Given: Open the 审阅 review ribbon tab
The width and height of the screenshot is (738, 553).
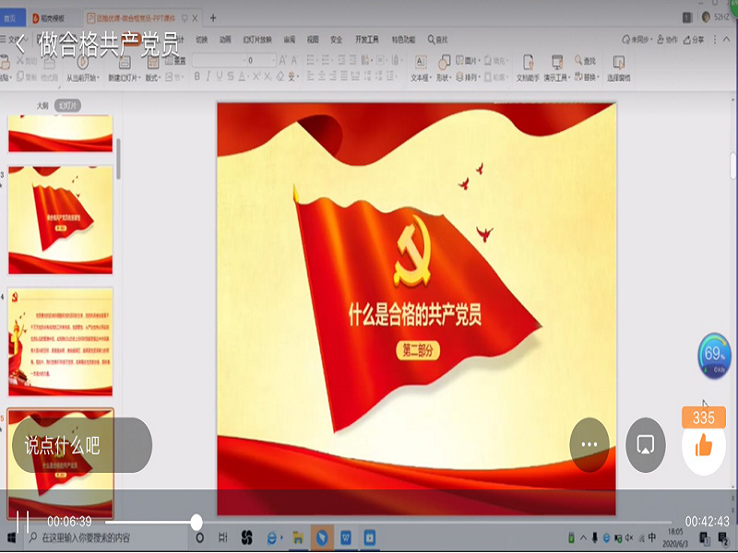Looking at the screenshot, I should pos(290,40).
